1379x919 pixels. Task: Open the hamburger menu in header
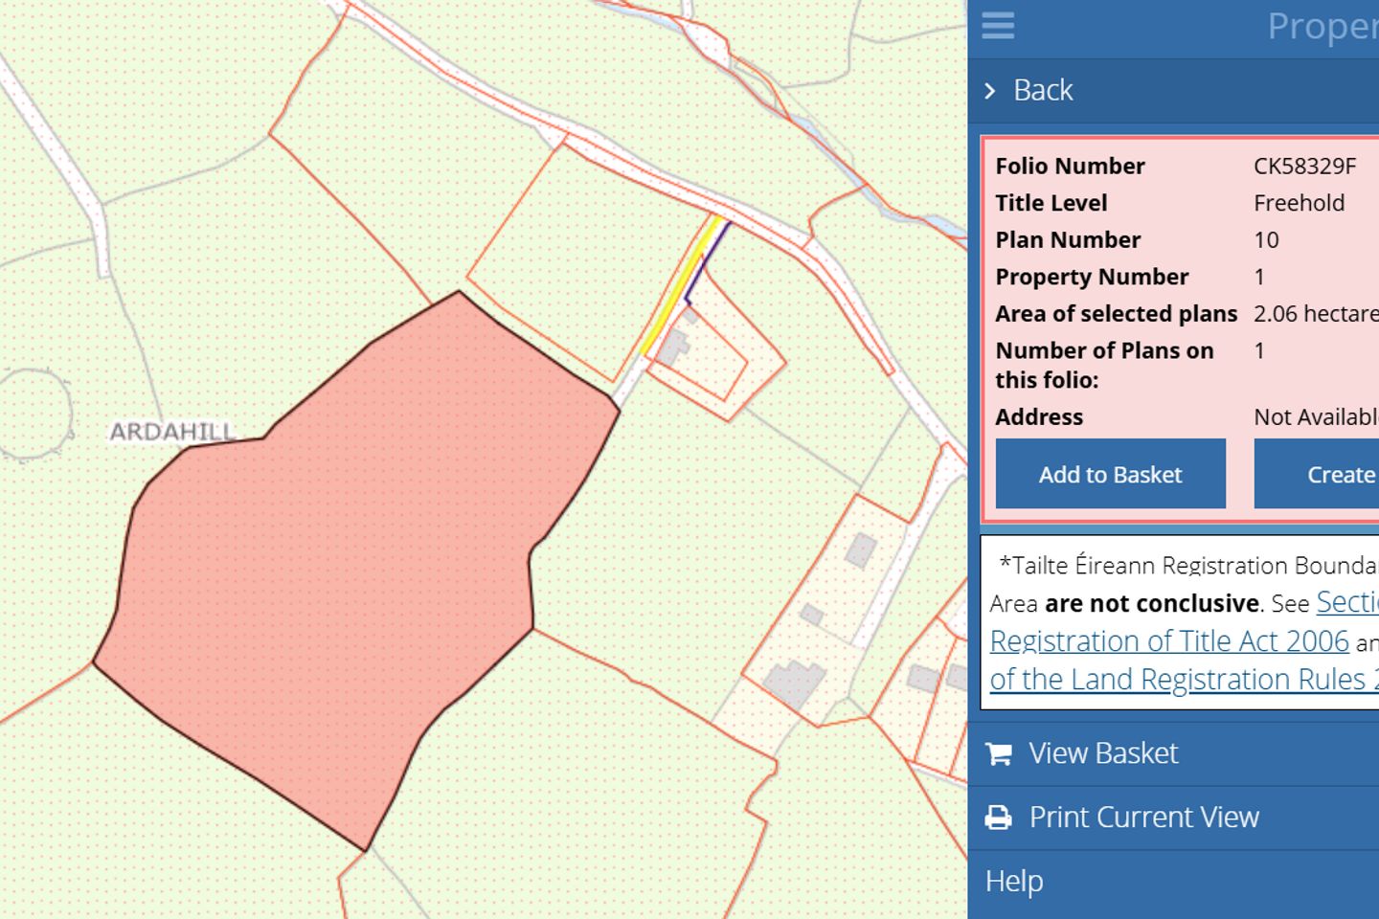coord(997,26)
